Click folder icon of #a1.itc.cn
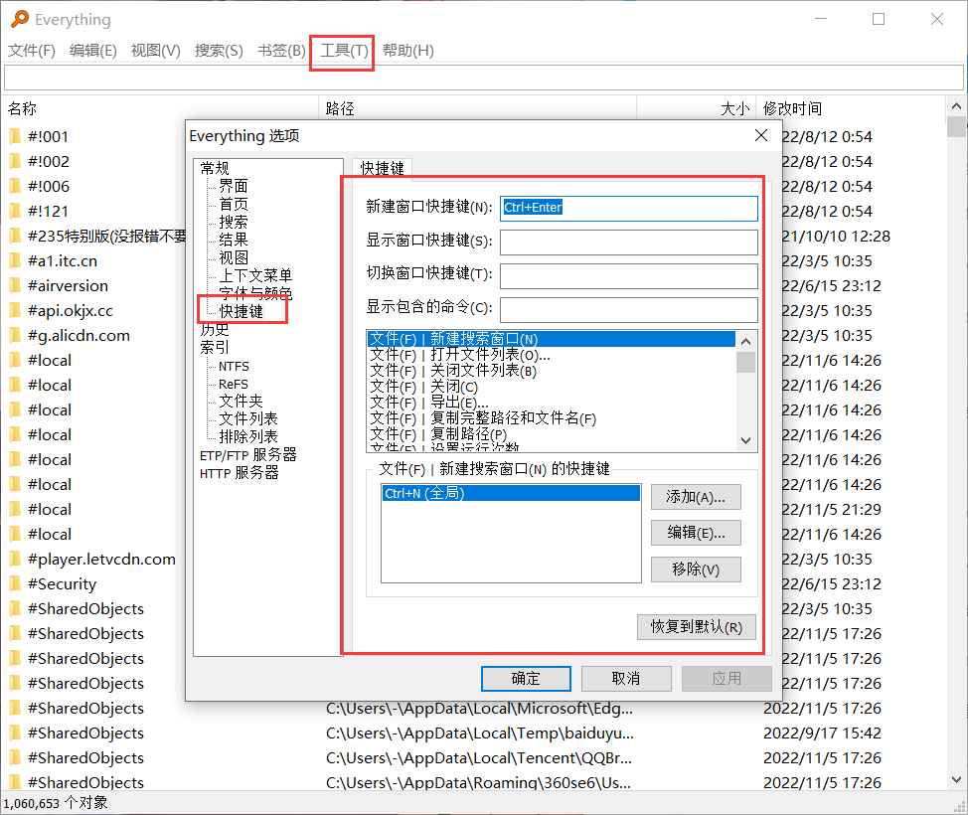 coord(15,260)
